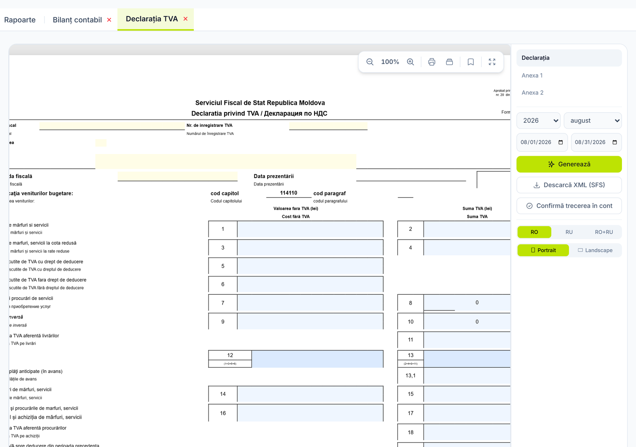This screenshot has height=447, width=636.
Task: Select RU language option
Action: point(569,232)
